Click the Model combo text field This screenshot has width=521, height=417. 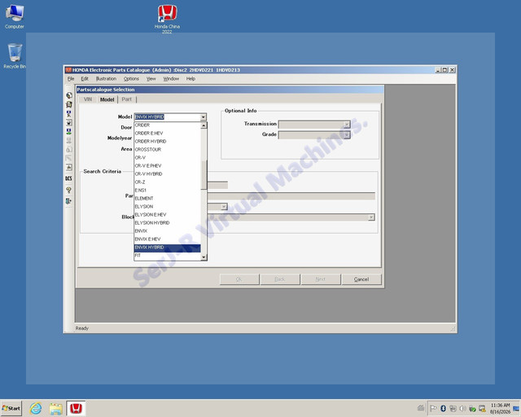[167, 117]
